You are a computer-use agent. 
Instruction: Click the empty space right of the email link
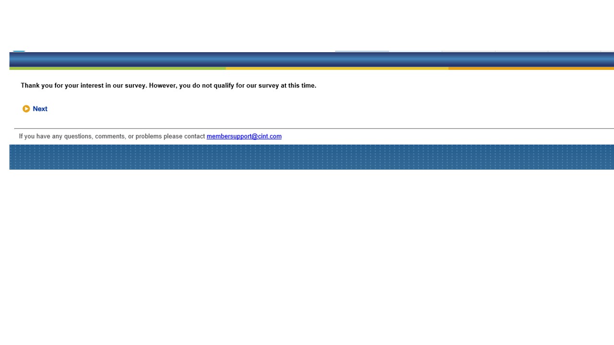click(x=432, y=137)
